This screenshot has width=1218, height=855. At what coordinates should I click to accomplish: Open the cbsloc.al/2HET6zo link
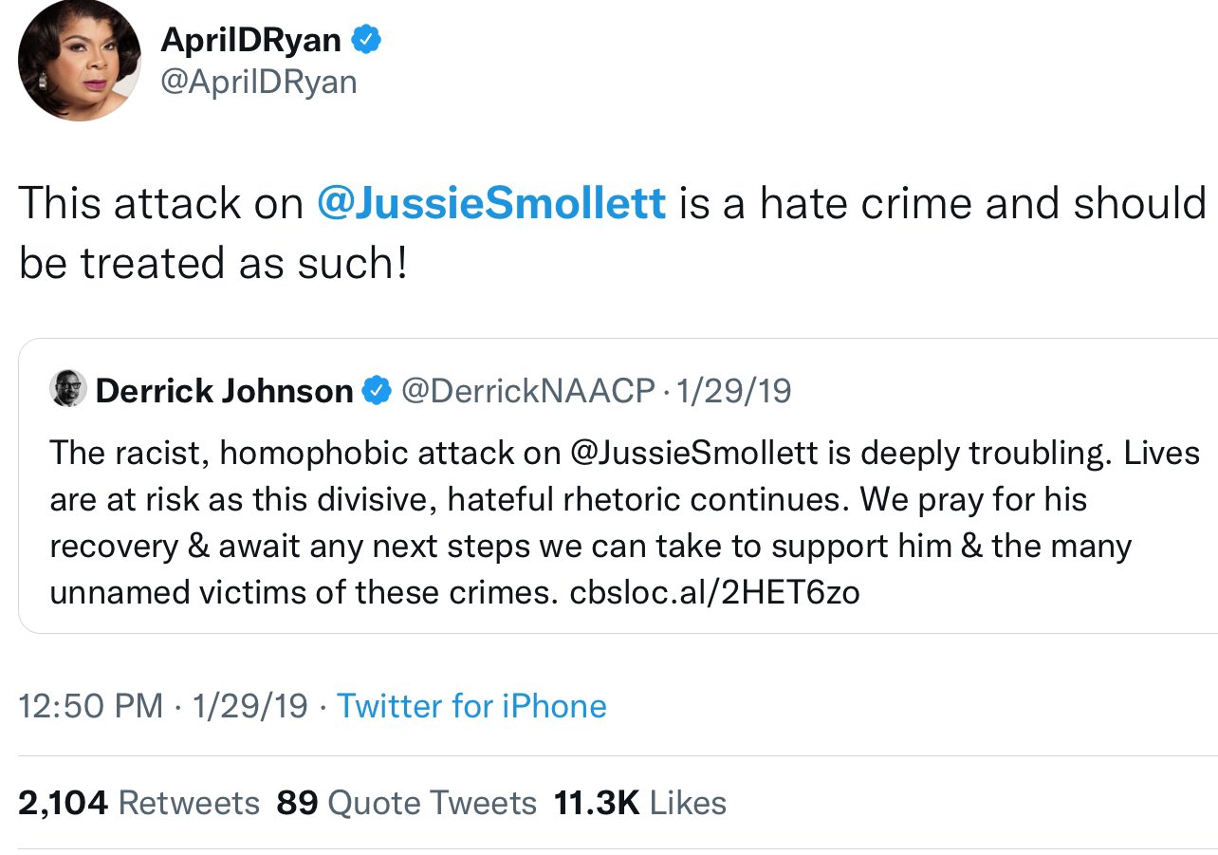(714, 593)
